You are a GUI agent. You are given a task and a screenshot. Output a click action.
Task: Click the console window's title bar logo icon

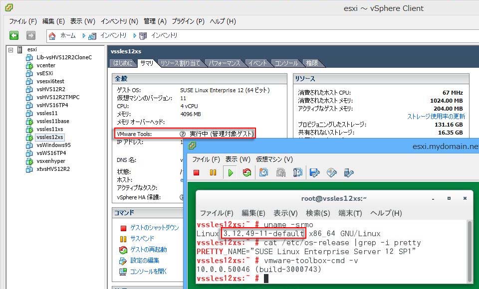192,146
